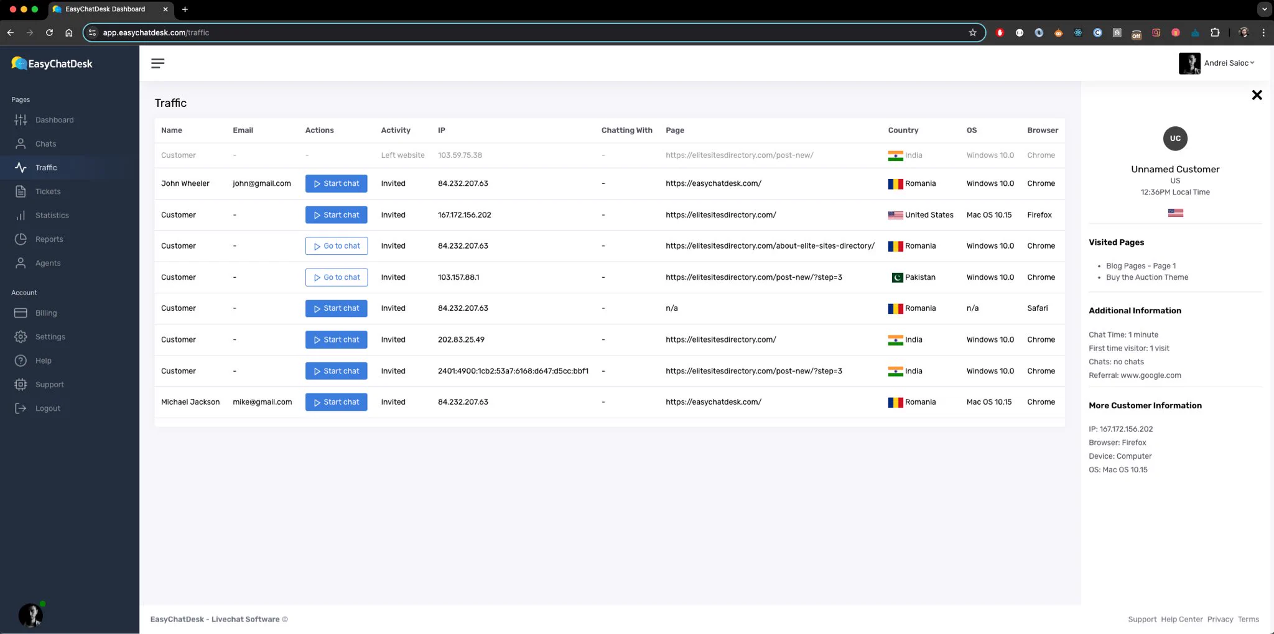Viewport: 1274px width, 634px height.
Task: Click the Statistics bar chart icon
Action: [21, 215]
